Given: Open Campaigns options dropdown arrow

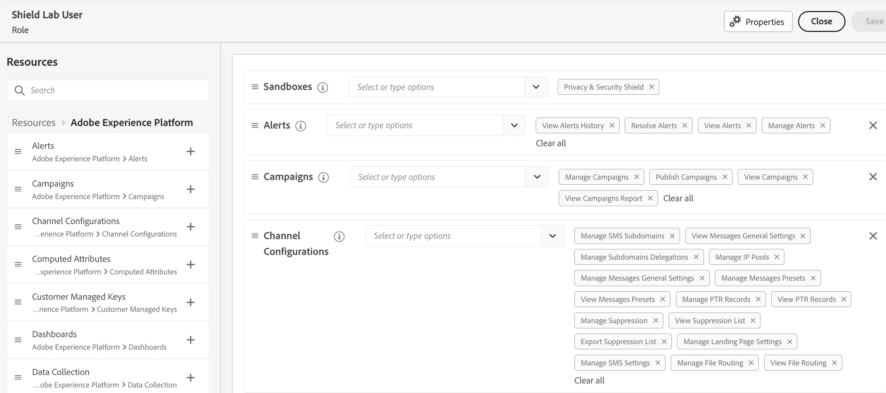Looking at the screenshot, I should pos(537,177).
